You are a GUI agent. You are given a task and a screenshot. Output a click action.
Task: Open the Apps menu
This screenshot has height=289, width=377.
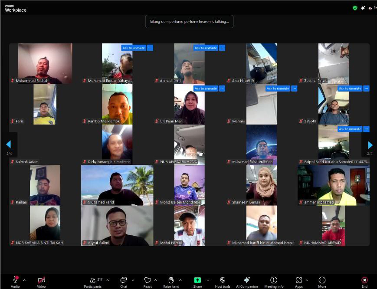click(x=298, y=281)
